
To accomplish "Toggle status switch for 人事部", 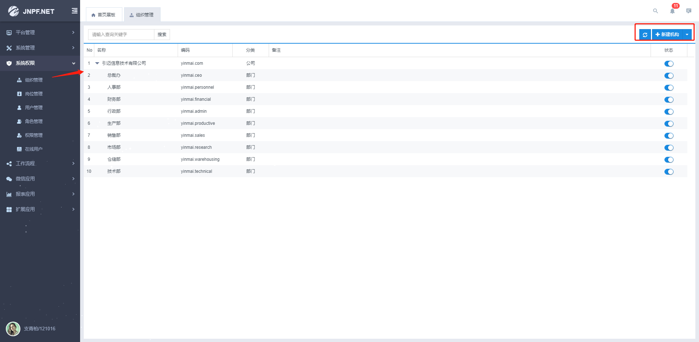I will pos(669,88).
